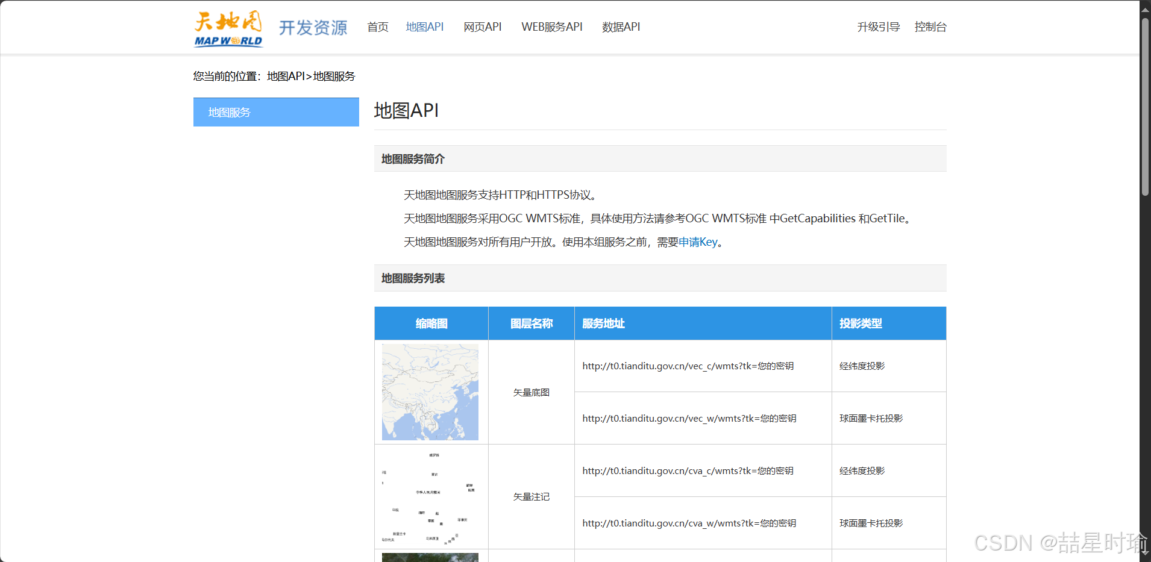Click the vertical scrollbar thumb

1145,107
